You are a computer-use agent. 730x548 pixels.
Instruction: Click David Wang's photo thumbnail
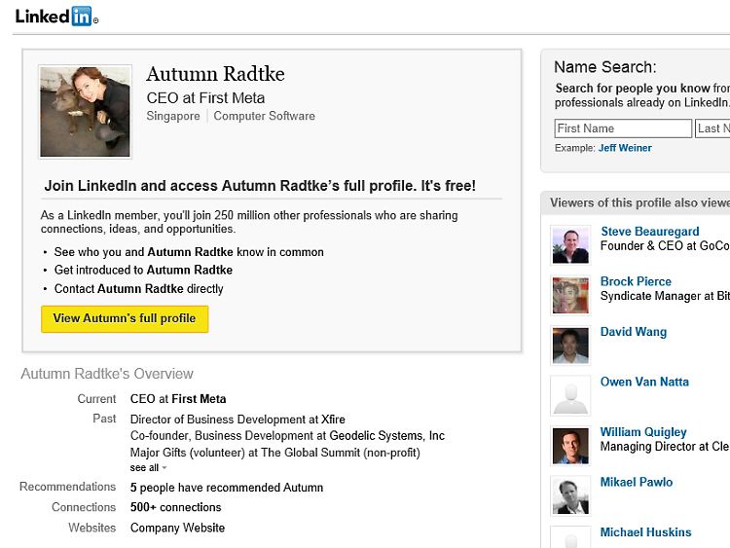570,346
